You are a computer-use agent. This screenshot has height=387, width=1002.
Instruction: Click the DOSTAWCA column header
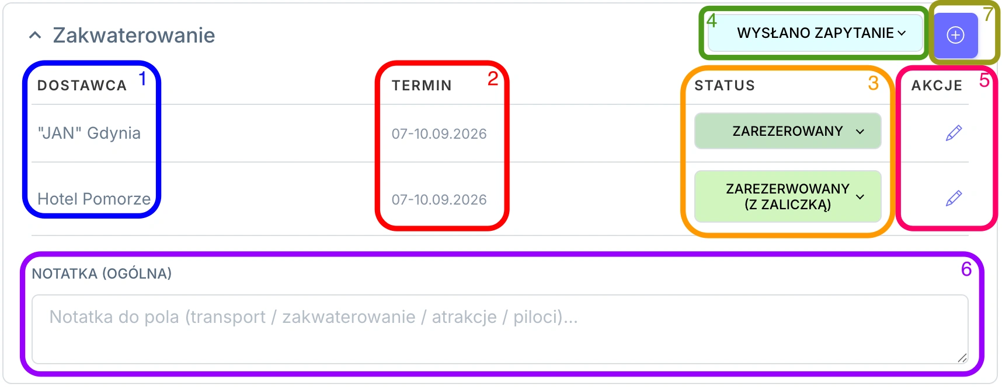click(x=82, y=86)
